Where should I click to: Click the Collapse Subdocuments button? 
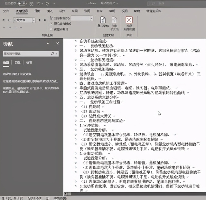click(x=115, y=23)
